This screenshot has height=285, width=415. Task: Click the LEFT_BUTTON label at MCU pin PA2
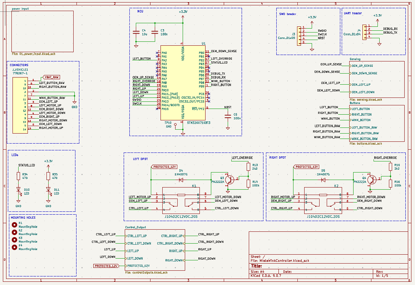(142, 59)
